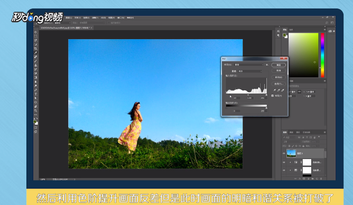
Task: Open the Preset dropdown in Levels dialog
Action: click(x=248, y=65)
